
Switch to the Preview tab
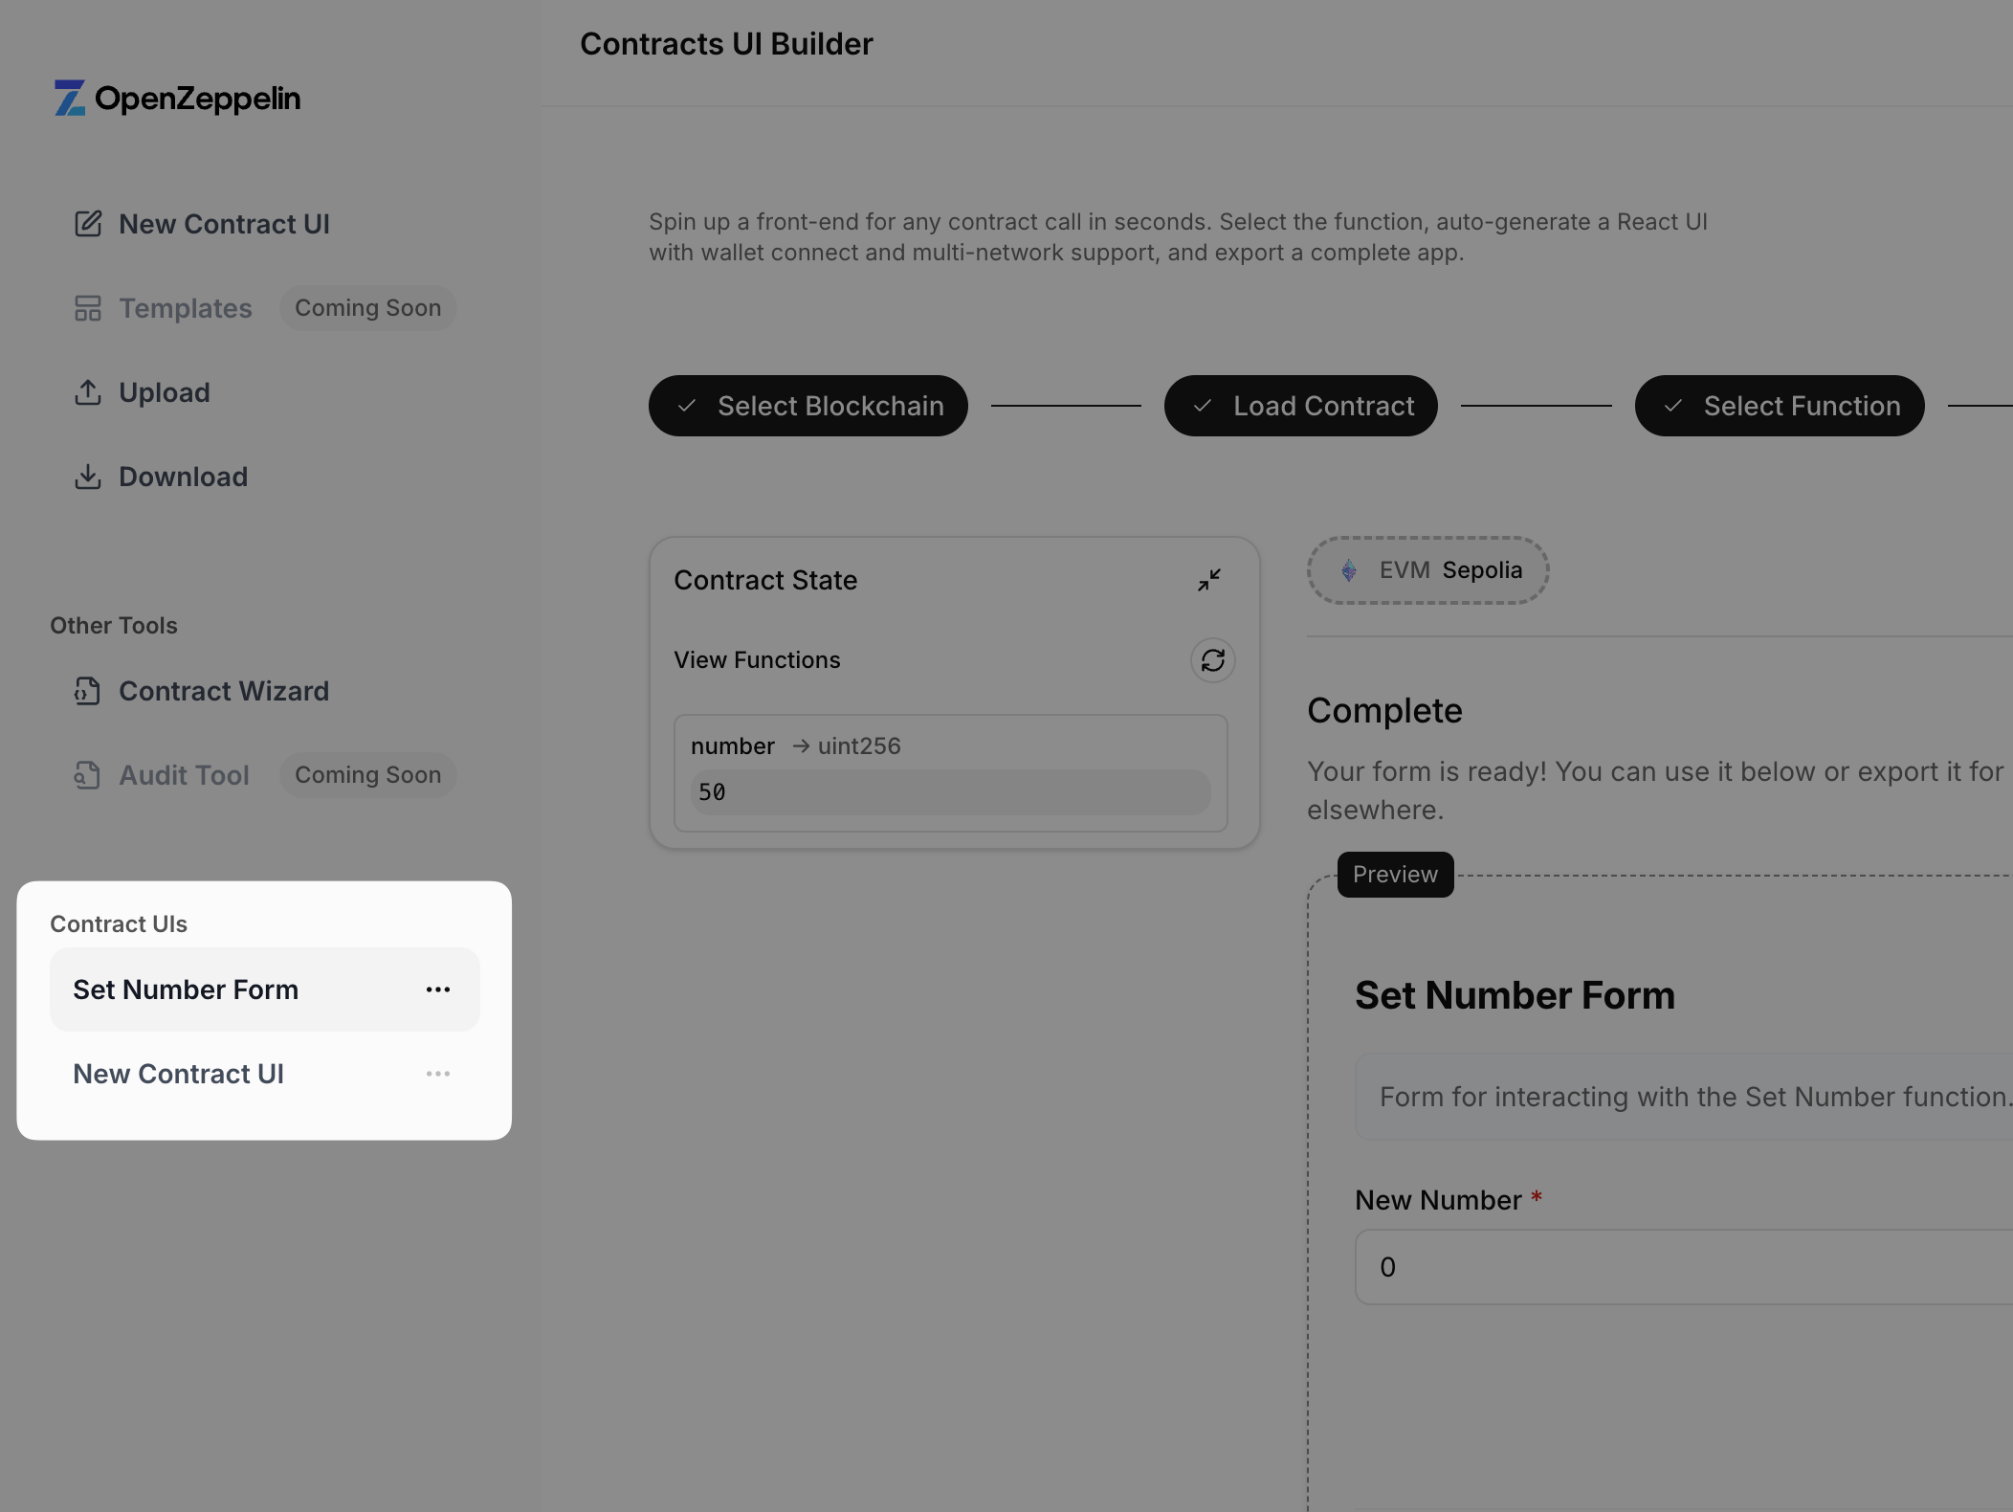[x=1395, y=874]
